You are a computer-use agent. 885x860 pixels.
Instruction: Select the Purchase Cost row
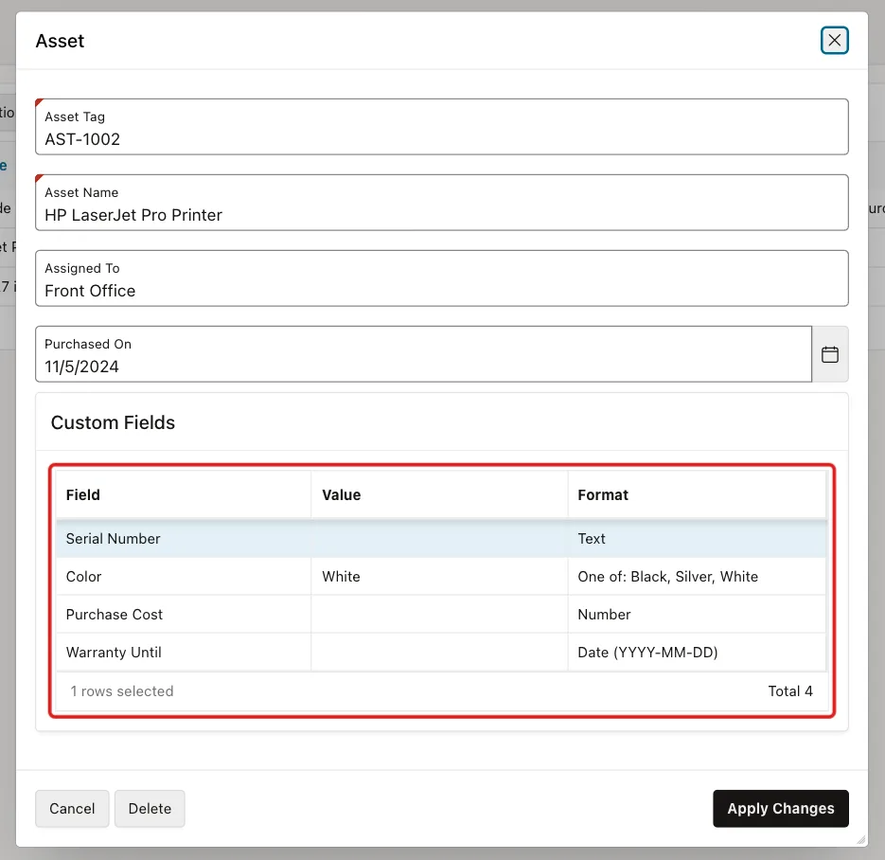click(x=441, y=615)
